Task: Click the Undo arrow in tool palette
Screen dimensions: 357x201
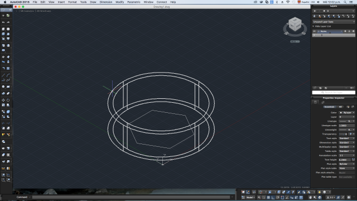Action: click(x=3, y=22)
